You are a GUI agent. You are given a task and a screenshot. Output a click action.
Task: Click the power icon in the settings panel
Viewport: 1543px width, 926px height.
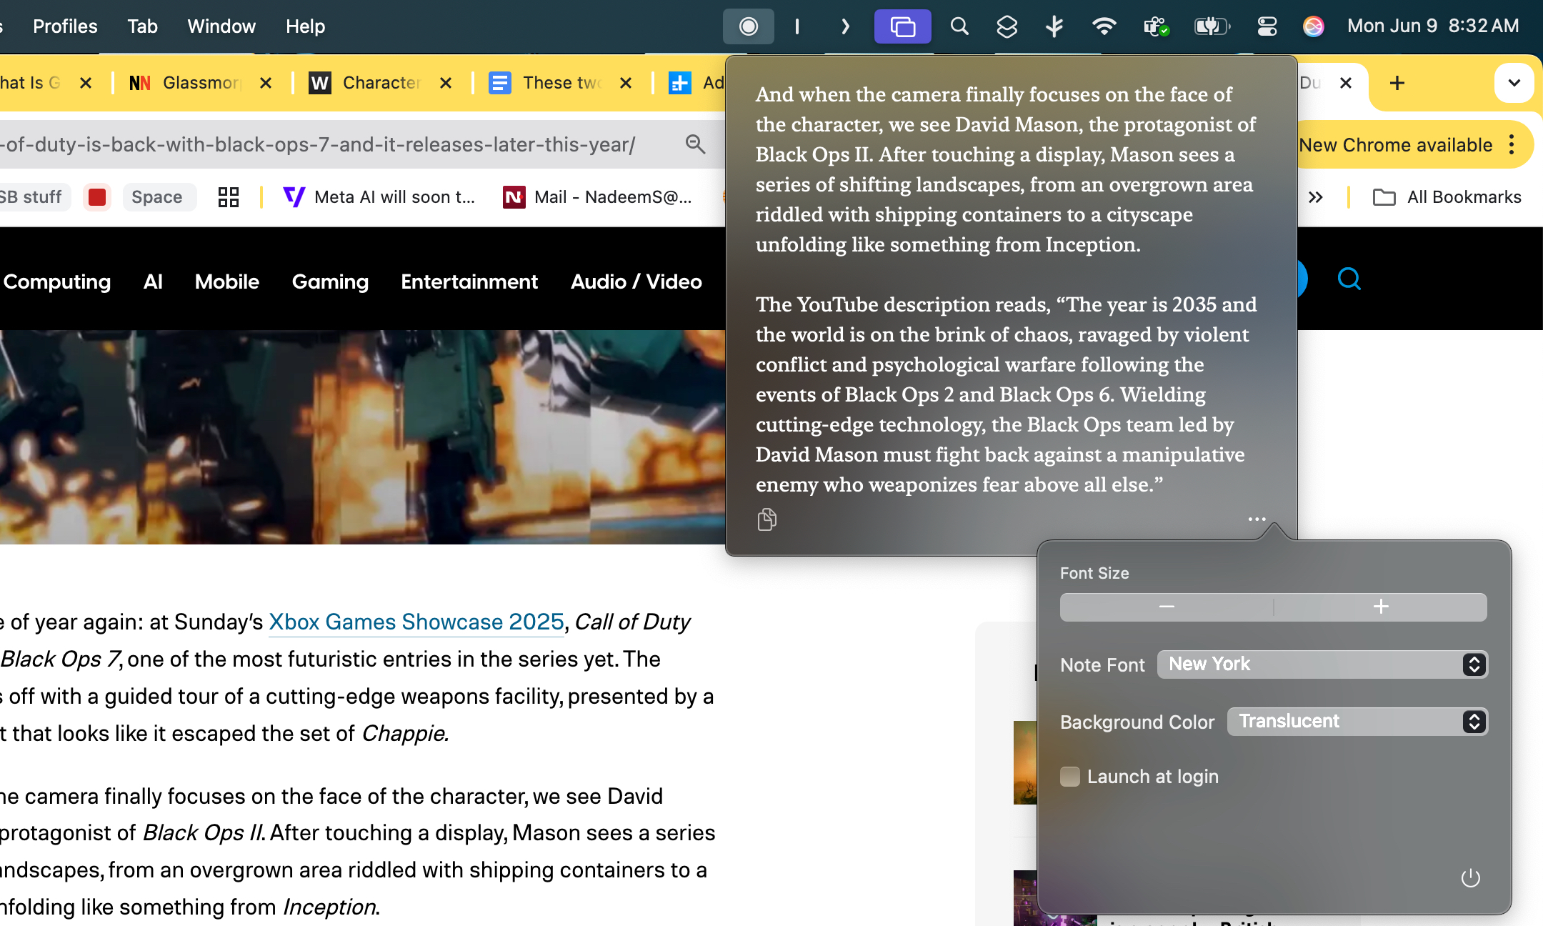1472,877
